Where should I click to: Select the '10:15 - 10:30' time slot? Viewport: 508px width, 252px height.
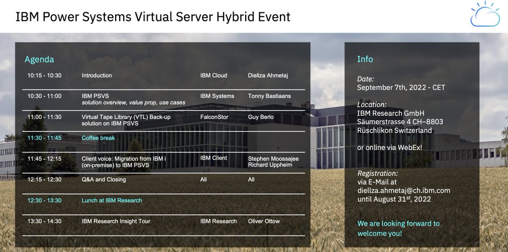44,75
